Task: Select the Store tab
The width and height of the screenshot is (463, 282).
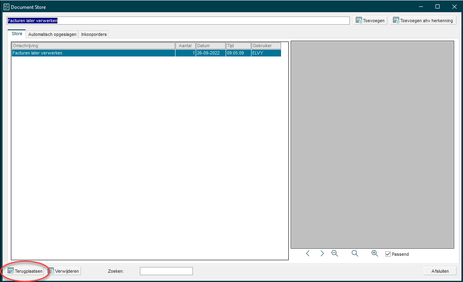Action: click(17, 34)
